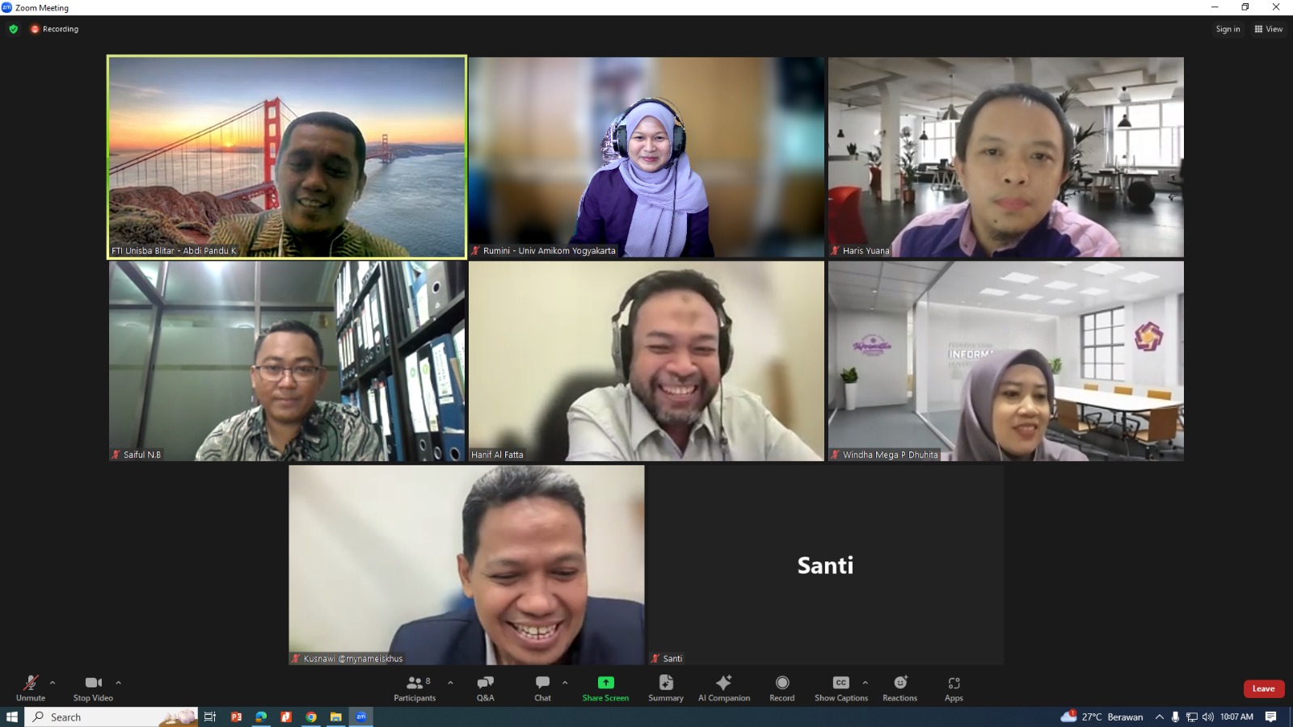
Task: Toggle Show Captions
Action: coord(840,687)
